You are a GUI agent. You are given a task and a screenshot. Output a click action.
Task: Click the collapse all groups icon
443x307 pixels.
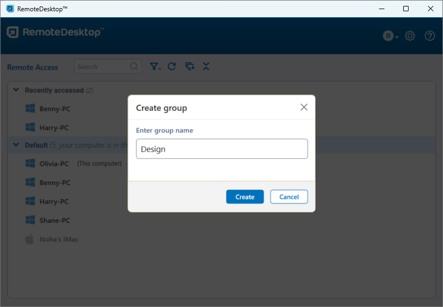point(206,67)
